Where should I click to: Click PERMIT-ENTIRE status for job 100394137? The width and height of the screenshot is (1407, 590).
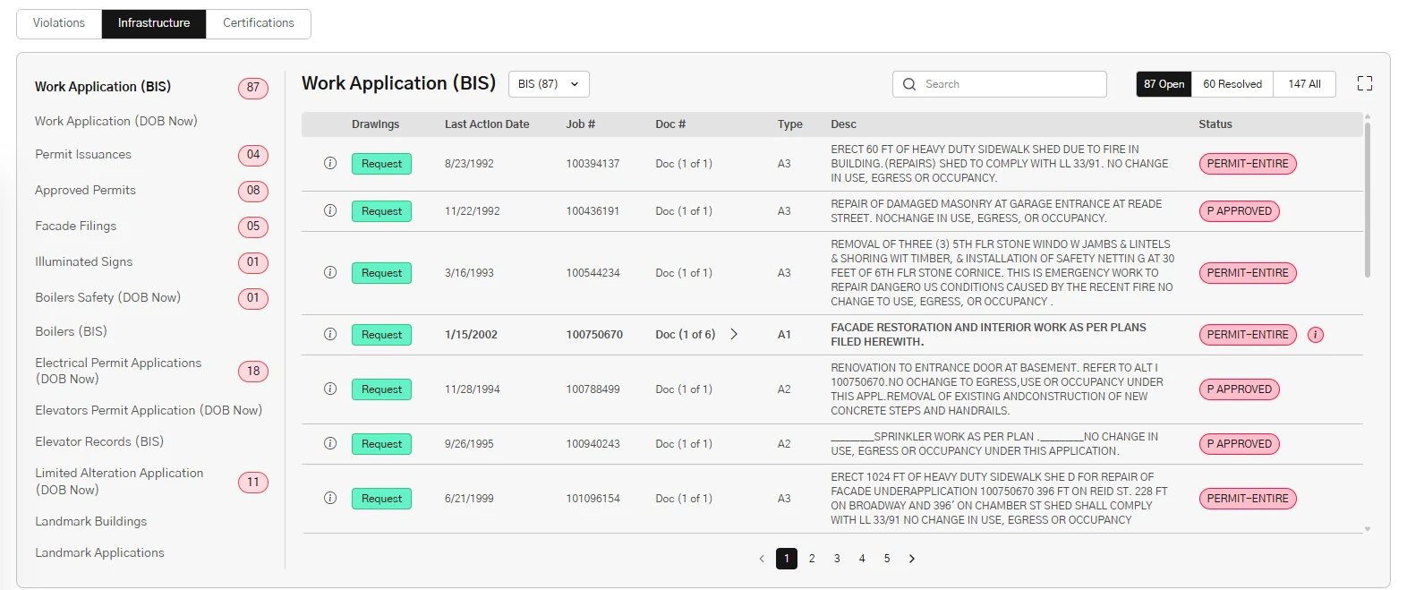click(x=1248, y=164)
